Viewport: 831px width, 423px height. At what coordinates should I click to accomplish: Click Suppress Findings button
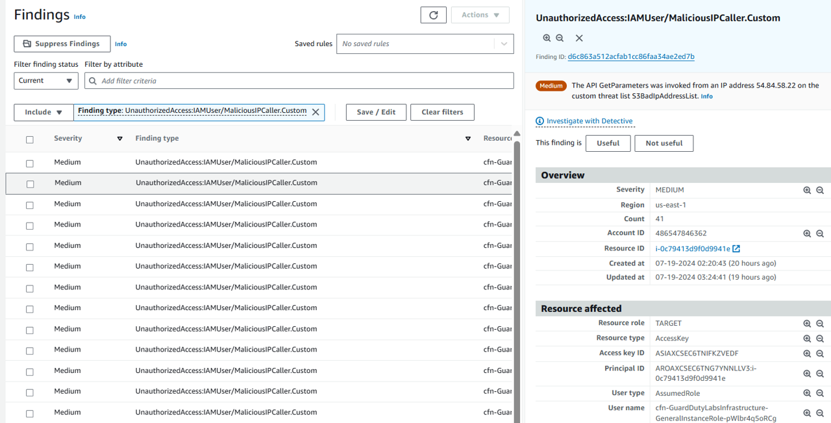pyautogui.click(x=62, y=43)
